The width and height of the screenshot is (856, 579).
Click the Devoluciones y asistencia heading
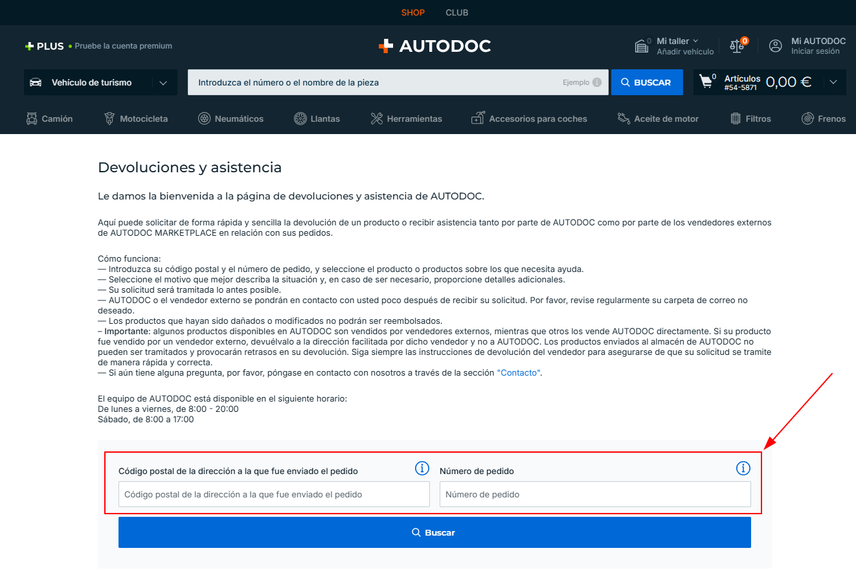[x=190, y=168]
